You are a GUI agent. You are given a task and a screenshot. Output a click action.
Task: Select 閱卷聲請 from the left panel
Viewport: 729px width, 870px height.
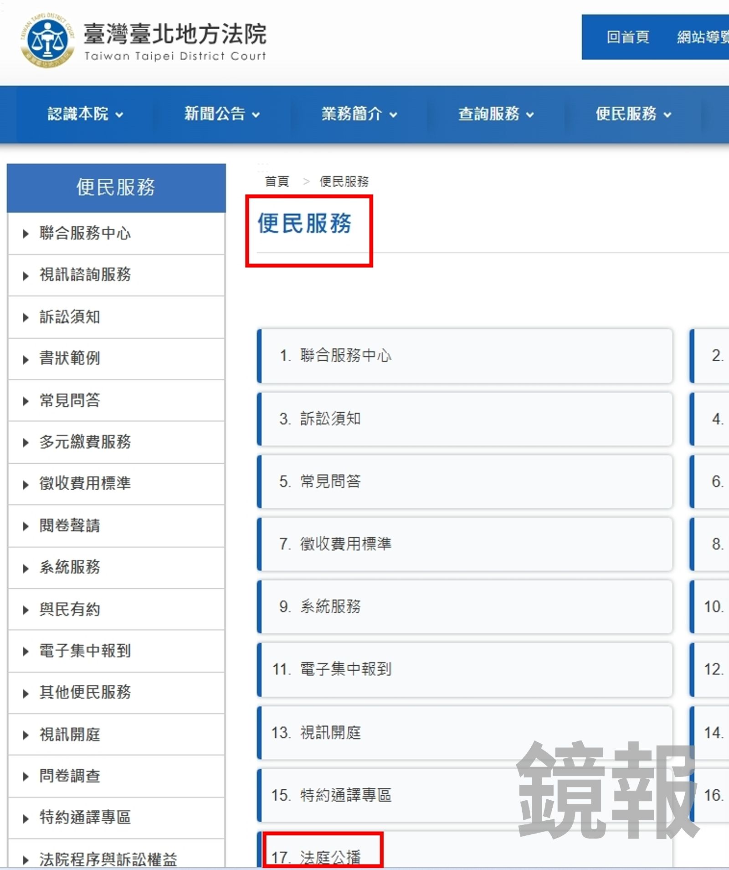[71, 526]
